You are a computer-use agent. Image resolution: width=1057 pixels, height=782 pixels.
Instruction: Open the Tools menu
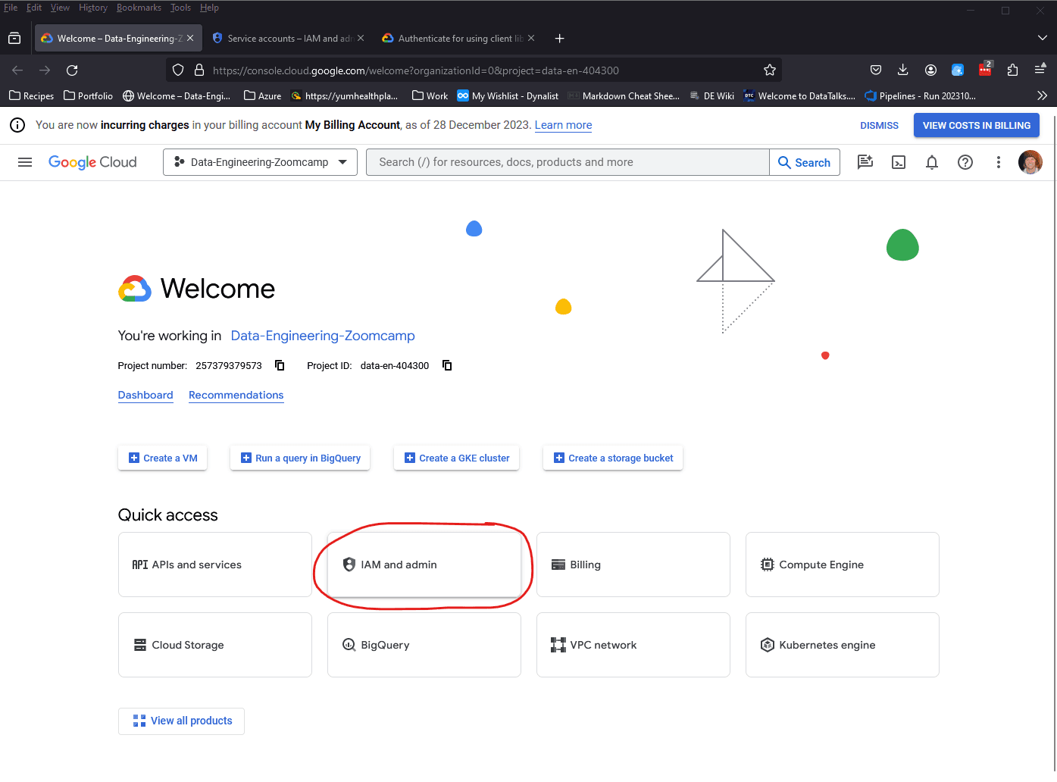pos(180,8)
